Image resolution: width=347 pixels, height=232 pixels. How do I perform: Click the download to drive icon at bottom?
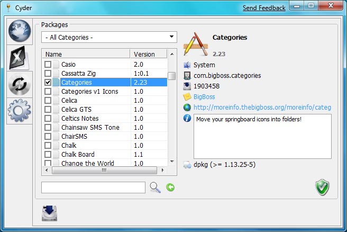tap(50, 213)
